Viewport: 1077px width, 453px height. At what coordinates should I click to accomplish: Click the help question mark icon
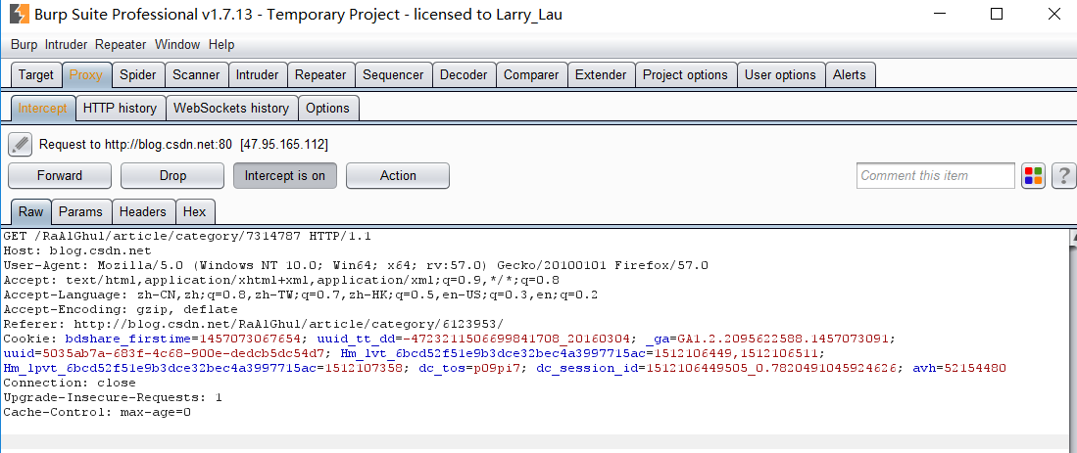pyautogui.click(x=1063, y=175)
